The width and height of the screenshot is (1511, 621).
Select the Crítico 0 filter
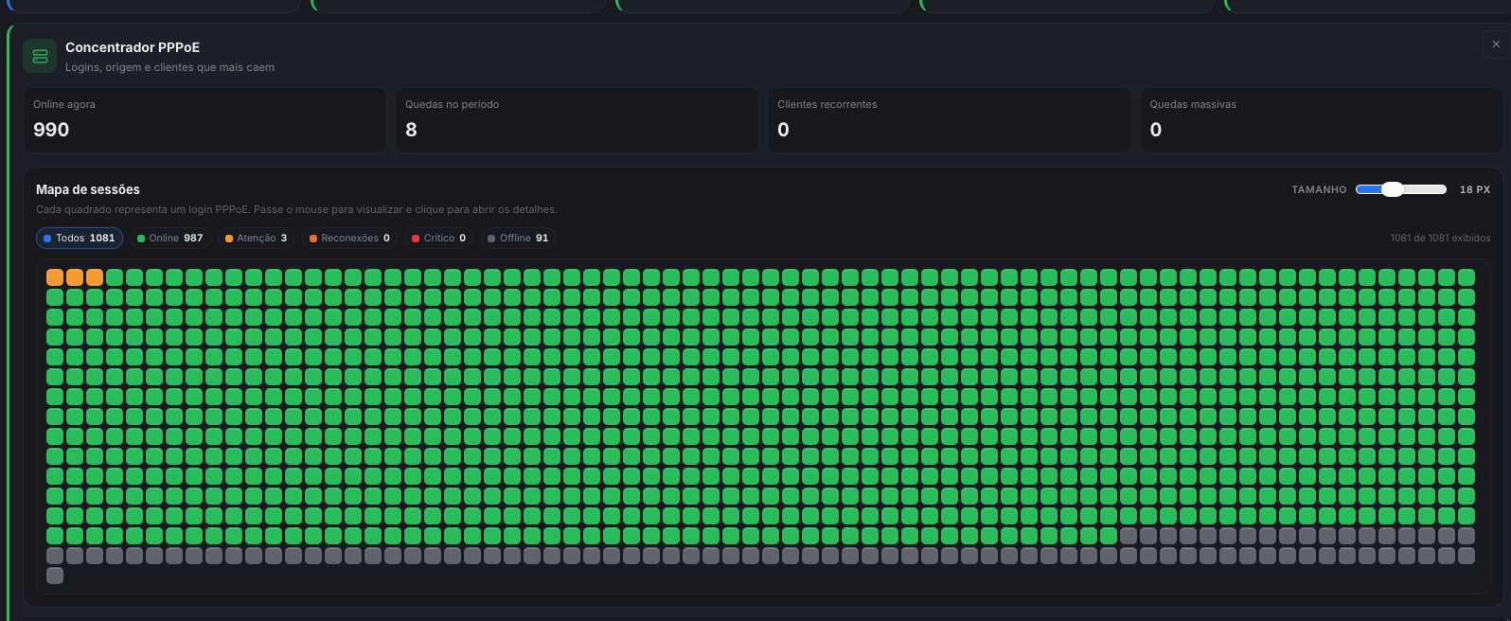click(438, 239)
